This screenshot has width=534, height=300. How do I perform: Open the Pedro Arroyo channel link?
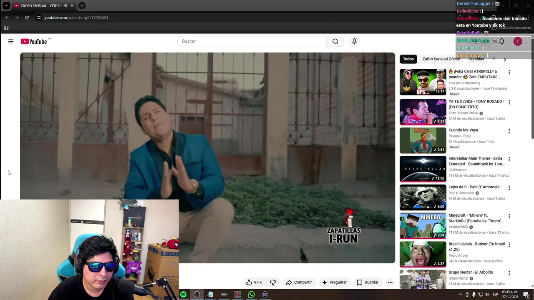(458, 255)
